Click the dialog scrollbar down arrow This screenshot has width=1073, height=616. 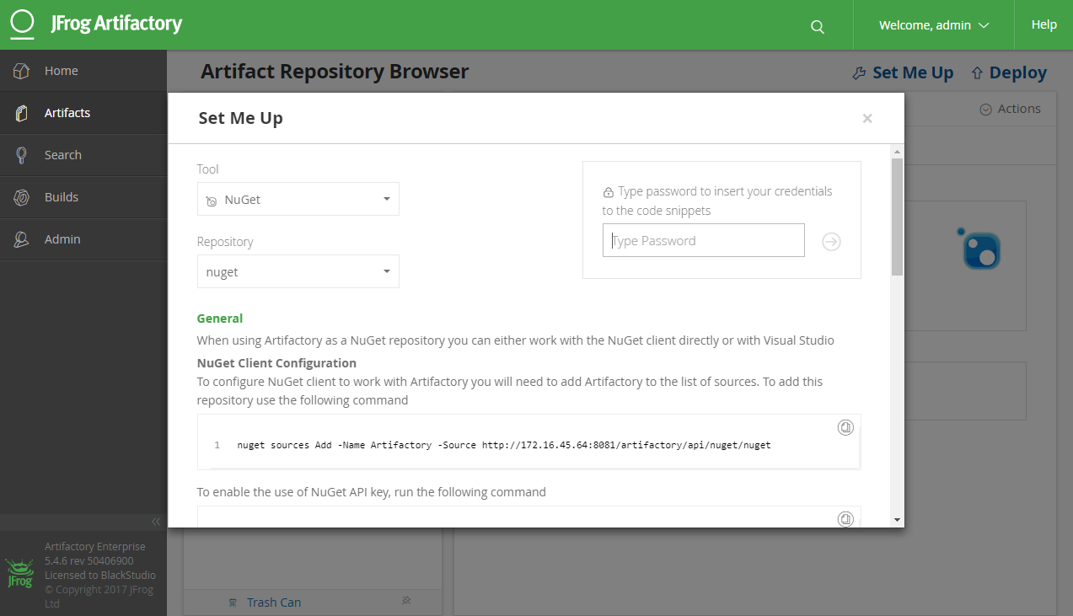[x=897, y=519]
